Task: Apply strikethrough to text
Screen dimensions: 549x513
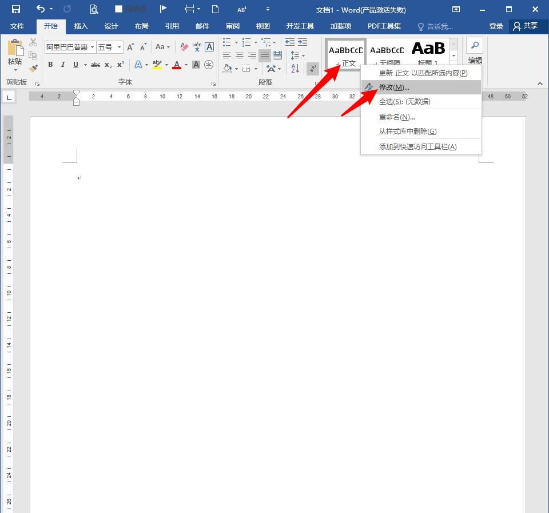Action: tap(96, 65)
